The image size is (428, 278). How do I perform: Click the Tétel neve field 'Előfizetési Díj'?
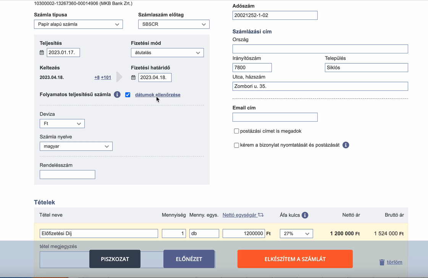click(99, 234)
